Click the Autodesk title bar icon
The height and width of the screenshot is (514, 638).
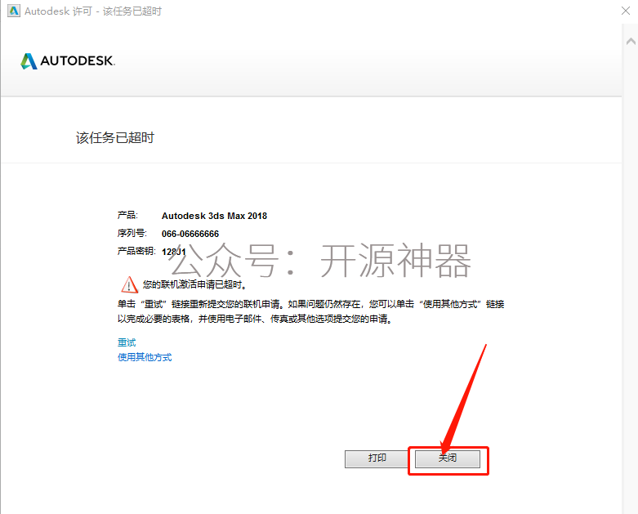click(x=13, y=11)
